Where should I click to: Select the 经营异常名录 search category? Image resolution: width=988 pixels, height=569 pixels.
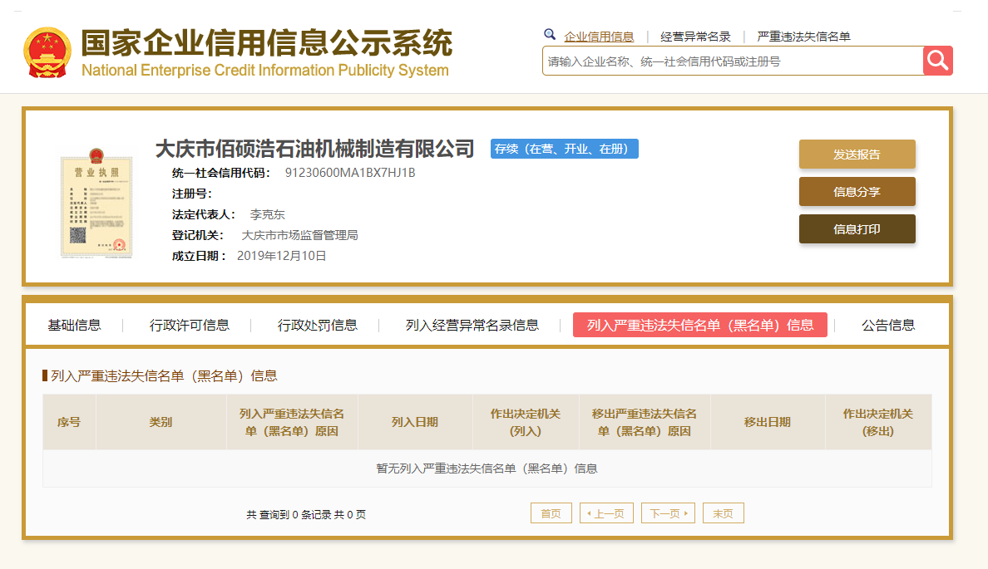click(x=695, y=37)
